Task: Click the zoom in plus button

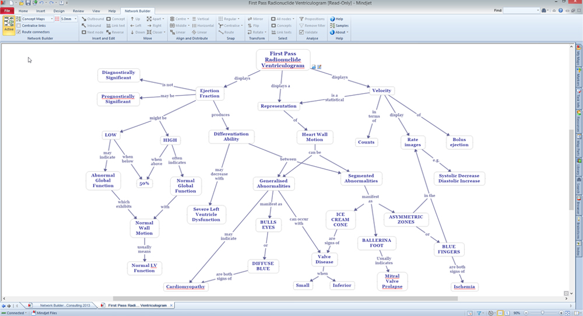Action: 561,313
